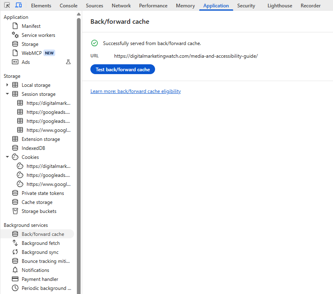Switch to the Console tab
Image resolution: width=333 pixels, height=294 pixels.
tap(68, 5)
